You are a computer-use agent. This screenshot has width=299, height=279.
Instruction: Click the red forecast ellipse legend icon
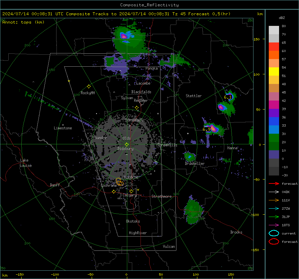(274, 242)
